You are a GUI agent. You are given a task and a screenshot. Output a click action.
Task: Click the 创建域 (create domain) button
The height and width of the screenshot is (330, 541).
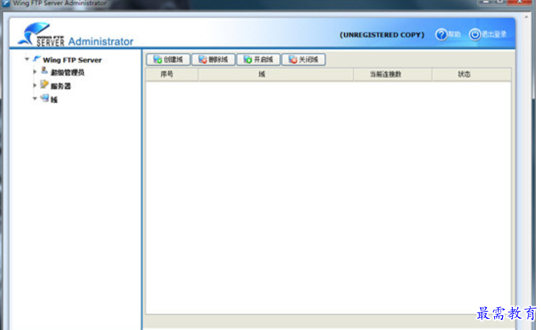click(168, 59)
